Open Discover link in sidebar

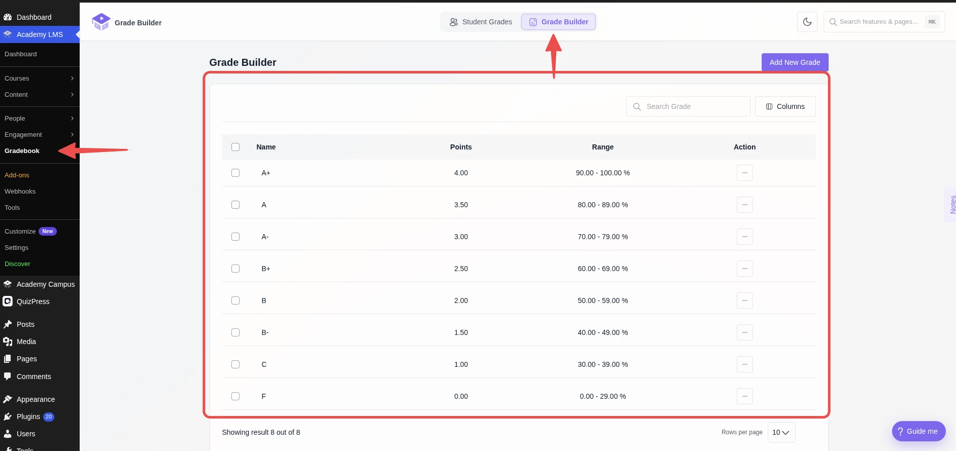click(17, 264)
